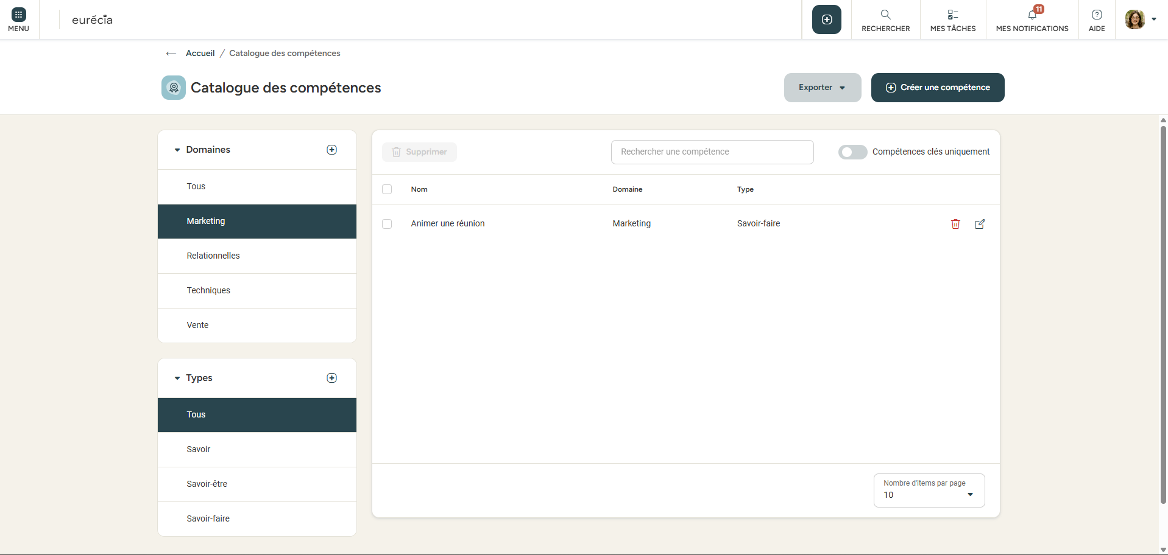Open the Rechercher magnifier icon
The image size is (1168, 555).
pos(885,15)
